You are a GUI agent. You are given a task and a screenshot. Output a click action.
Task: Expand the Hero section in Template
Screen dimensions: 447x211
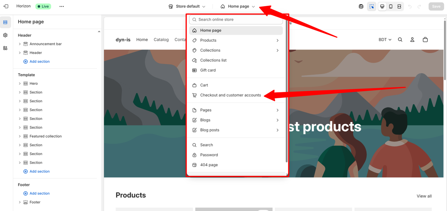(x=20, y=84)
